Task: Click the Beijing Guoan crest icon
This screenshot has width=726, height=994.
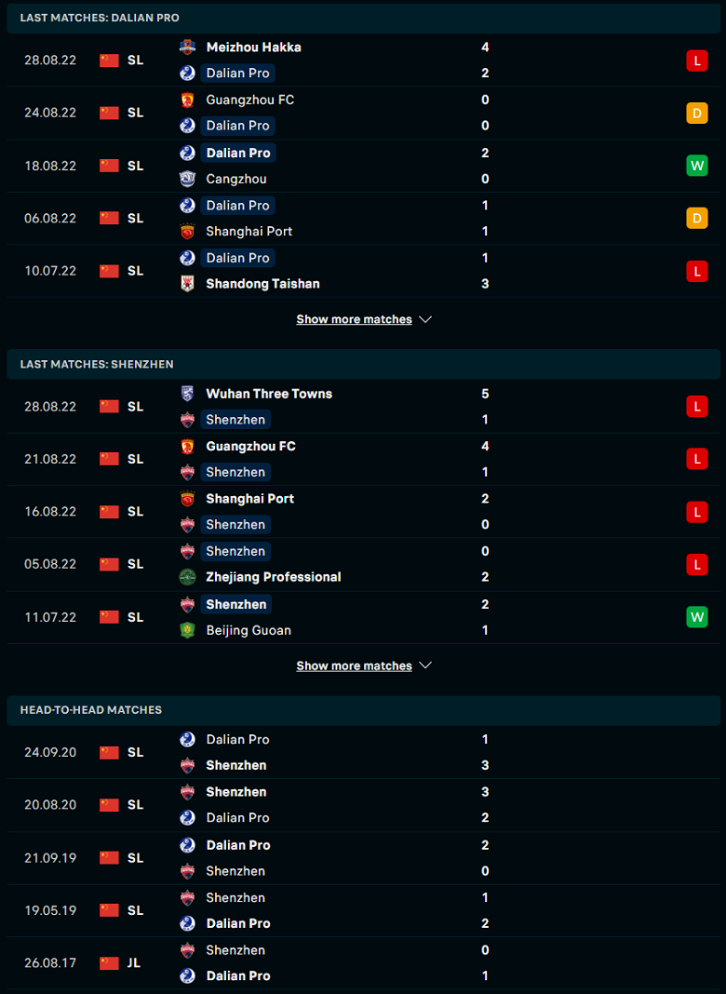Action: click(187, 630)
